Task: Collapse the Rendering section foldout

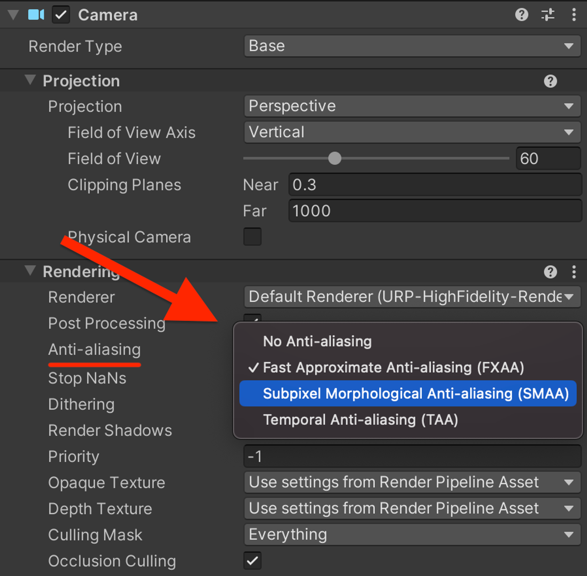Action: click(30, 271)
